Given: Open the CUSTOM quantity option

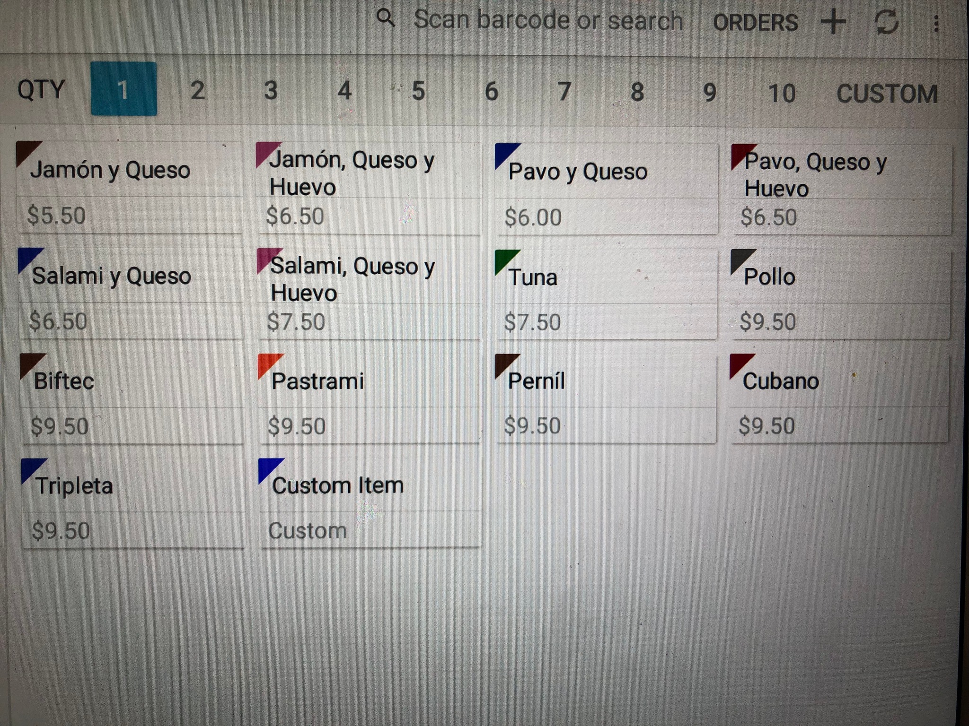Looking at the screenshot, I should pos(887,94).
